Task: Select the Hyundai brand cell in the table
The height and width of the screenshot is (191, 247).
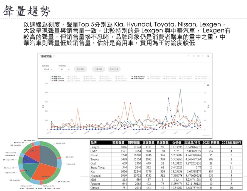Action: tap(101, 176)
